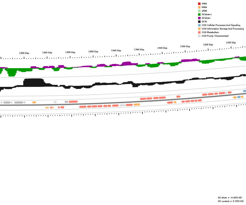Click the "1940 kbp" ruler label
The image size is (246, 205).
(x=139, y=49)
